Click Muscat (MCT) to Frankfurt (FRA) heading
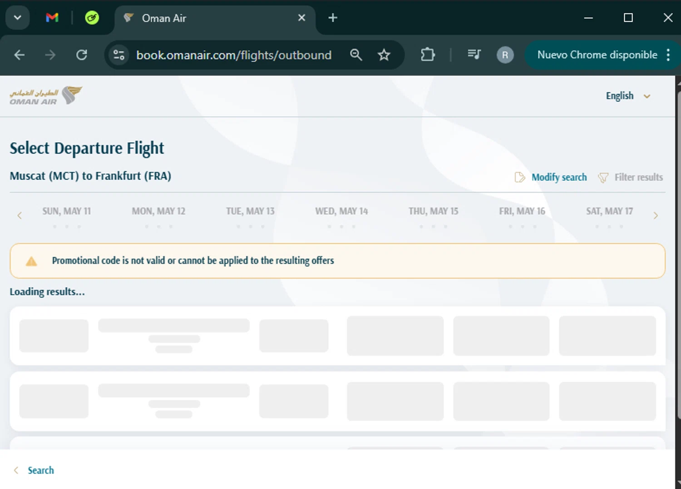The image size is (681, 489). (x=90, y=176)
